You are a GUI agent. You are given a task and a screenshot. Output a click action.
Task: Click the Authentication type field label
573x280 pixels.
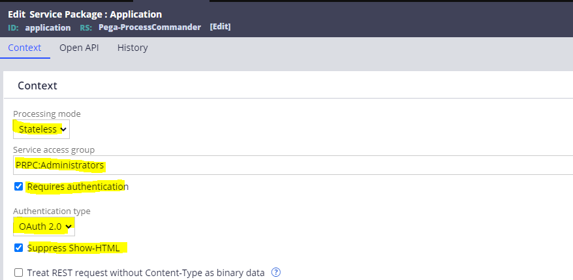point(52,211)
